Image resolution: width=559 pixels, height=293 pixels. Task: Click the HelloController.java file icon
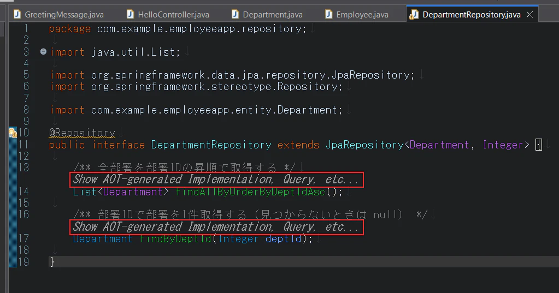point(130,14)
